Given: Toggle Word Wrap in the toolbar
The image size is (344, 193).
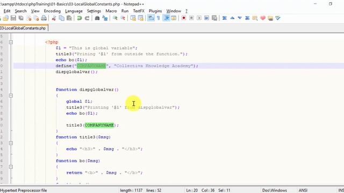Looking at the screenshot, I should (x=151, y=18).
